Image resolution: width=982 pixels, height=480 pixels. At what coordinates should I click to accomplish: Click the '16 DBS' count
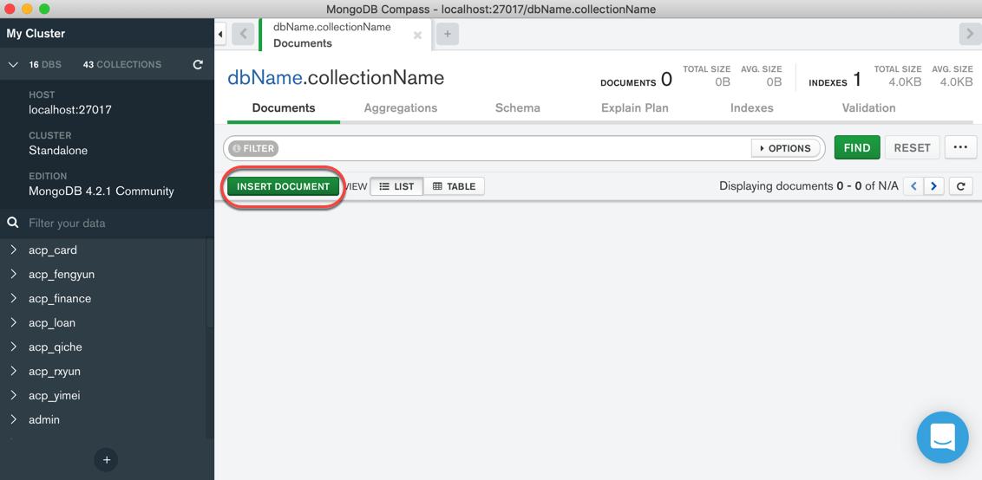point(45,64)
